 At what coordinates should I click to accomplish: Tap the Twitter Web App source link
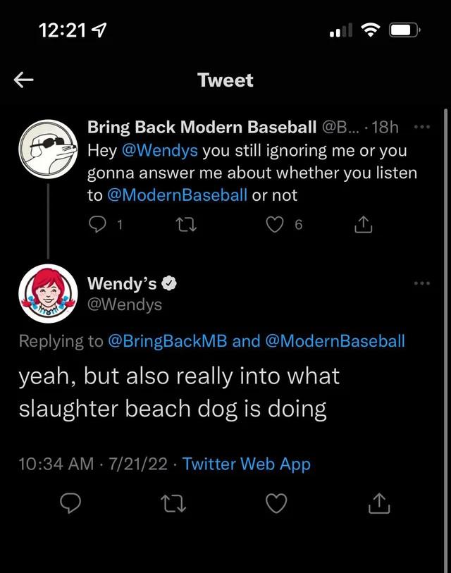[x=246, y=463]
